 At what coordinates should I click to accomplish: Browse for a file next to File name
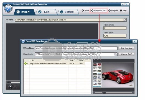(x=125, y=20)
